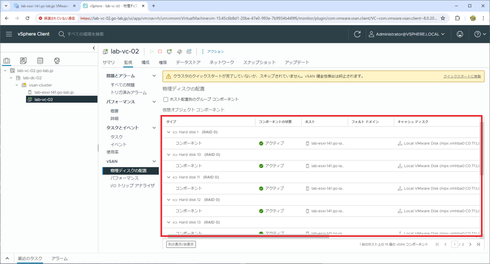The image size is (490, 264).
Task: Open the サマリ tab
Action: (109, 62)
